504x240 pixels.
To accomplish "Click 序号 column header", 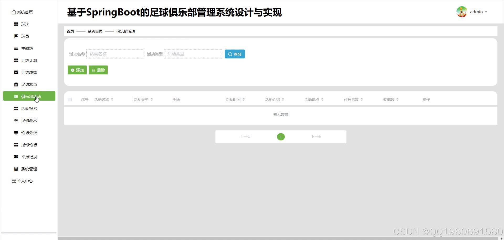I will (85, 100).
